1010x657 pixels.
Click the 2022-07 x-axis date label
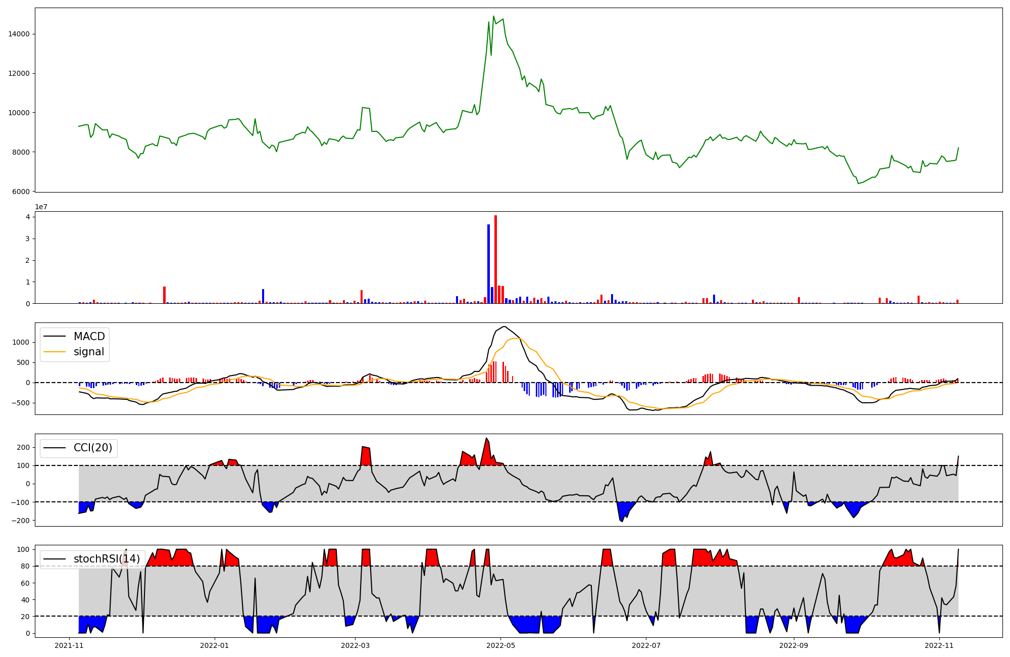pyautogui.click(x=646, y=645)
